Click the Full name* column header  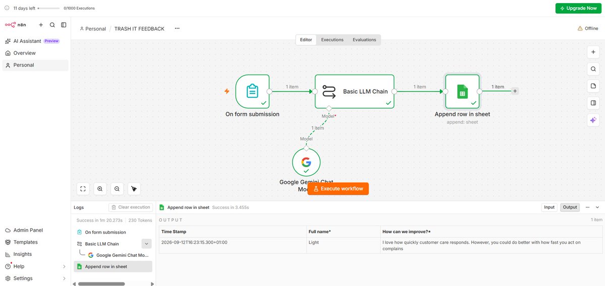[x=344, y=232]
